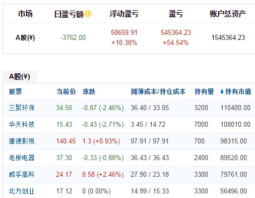Click 三聚环保 holding quantity 3200
The width and height of the screenshot is (255, 198).
pos(201,108)
